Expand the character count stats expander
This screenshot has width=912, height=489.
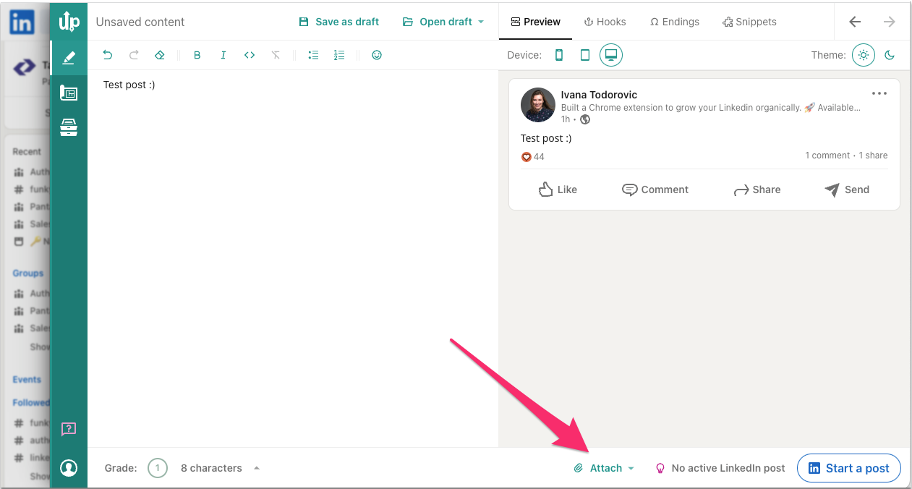click(257, 468)
